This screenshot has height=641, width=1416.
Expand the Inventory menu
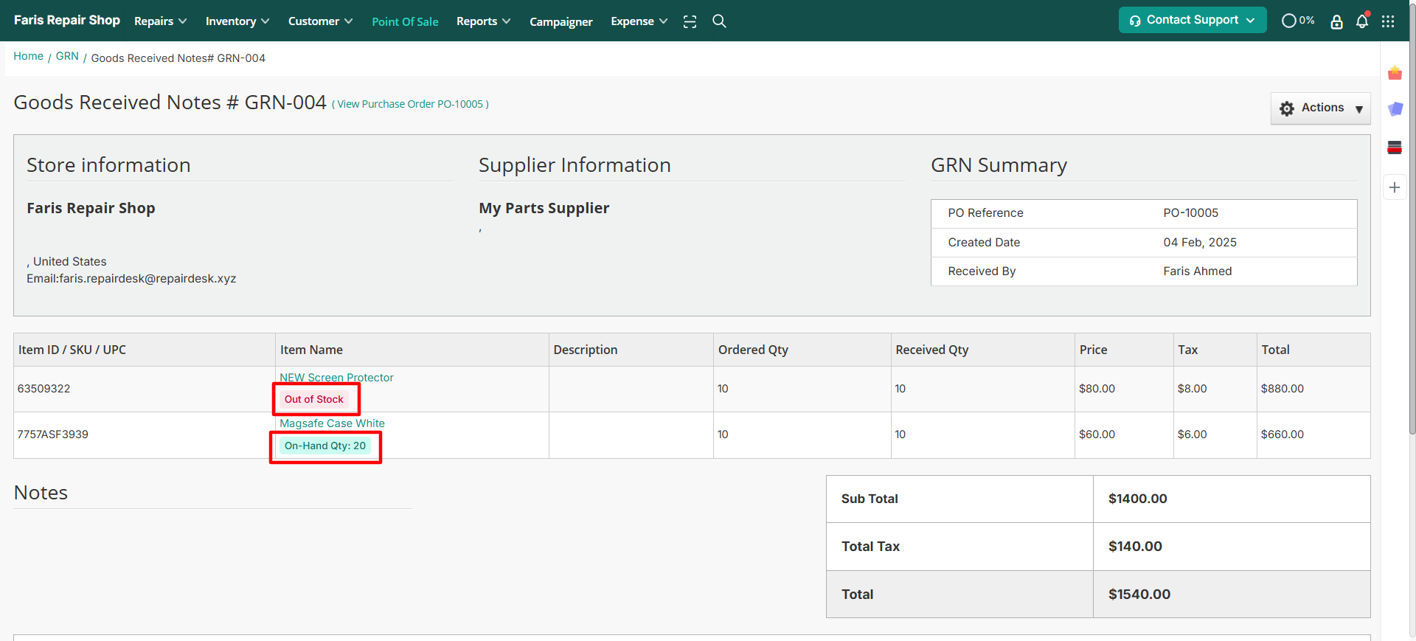[237, 21]
